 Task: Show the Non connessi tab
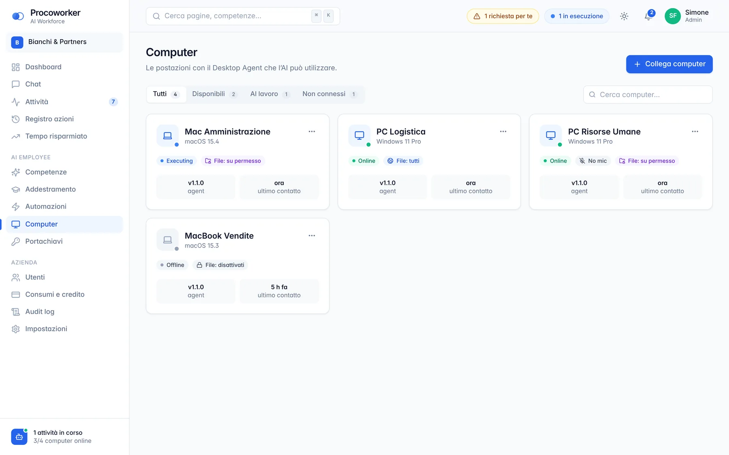(330, 94)
